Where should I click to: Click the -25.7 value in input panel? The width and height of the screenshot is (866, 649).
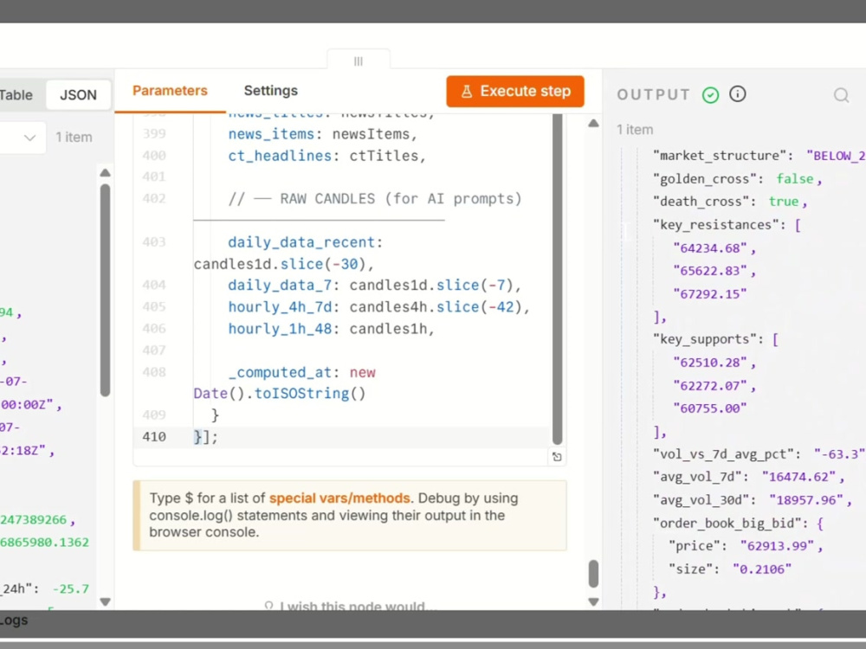click(x=71, y=588)
